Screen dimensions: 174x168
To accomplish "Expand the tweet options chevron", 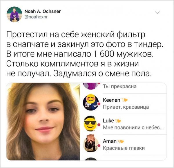I will pyautogui.click(x=157, y=12).
